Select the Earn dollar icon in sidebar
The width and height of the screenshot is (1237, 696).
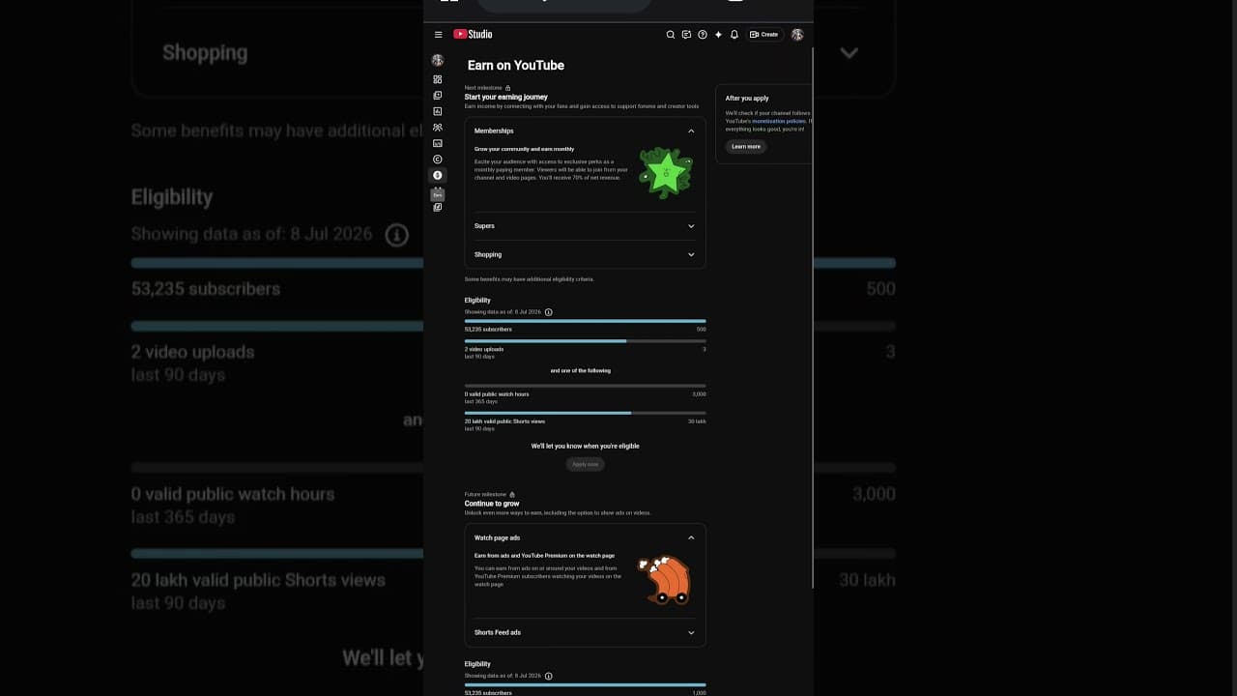[438, 175]
